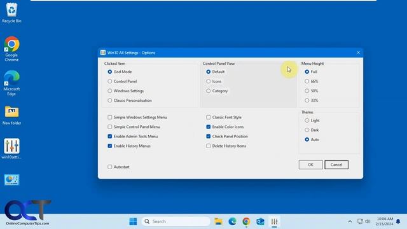This screenshot has width=407, height=229.
Task: Open the Recycle Bin desktop icon
Action: [11, 13]
